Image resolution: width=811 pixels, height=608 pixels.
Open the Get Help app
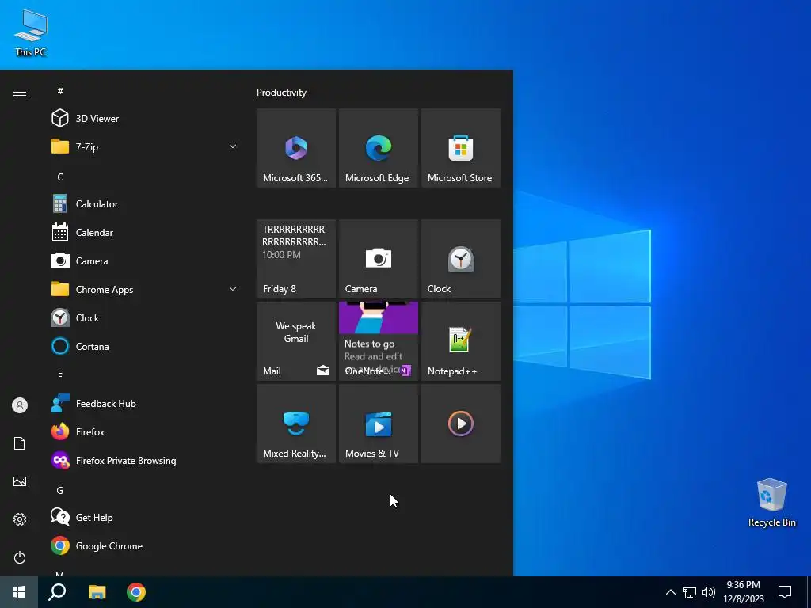145,517
